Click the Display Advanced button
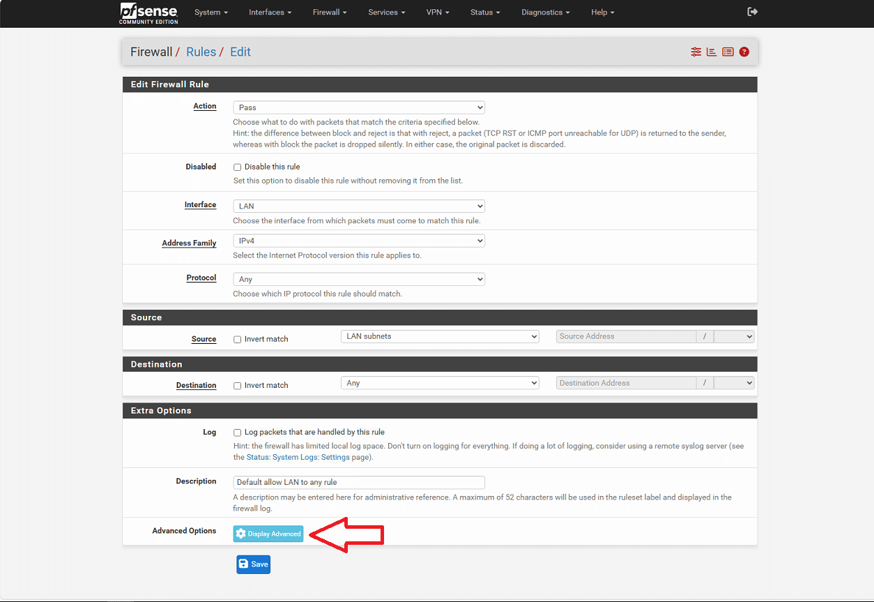 pos(268,534)
